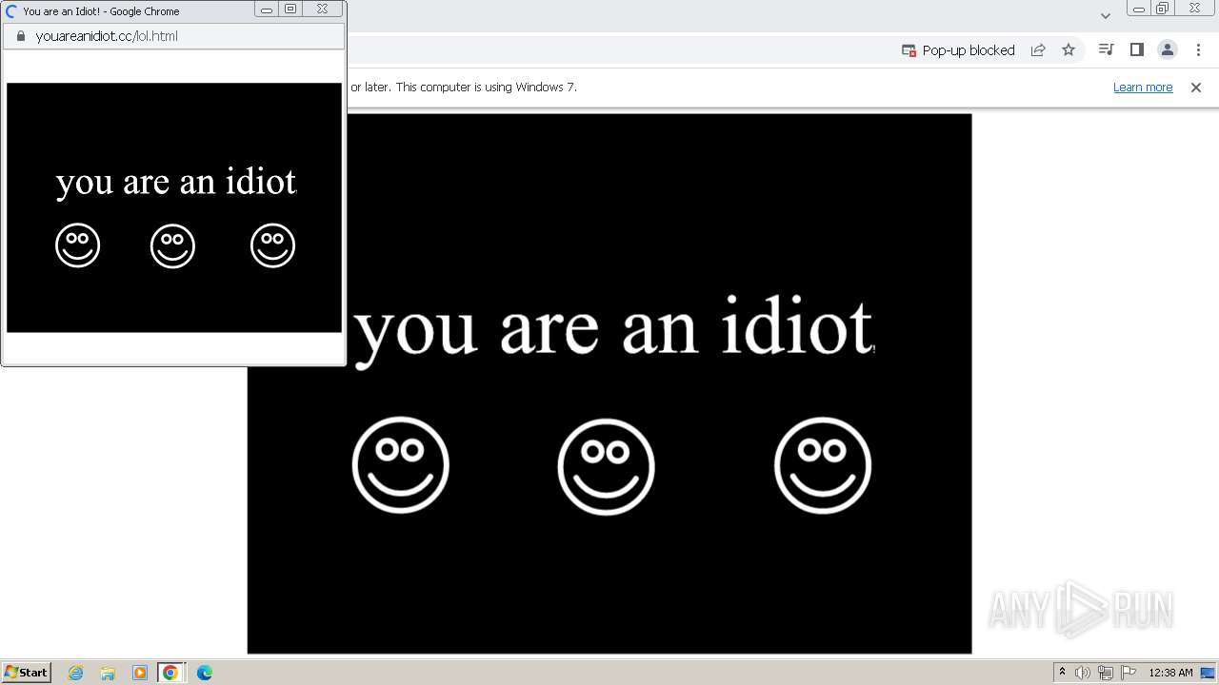Follow the Learn more link
1219x685 pixels.
(1143, 87)
